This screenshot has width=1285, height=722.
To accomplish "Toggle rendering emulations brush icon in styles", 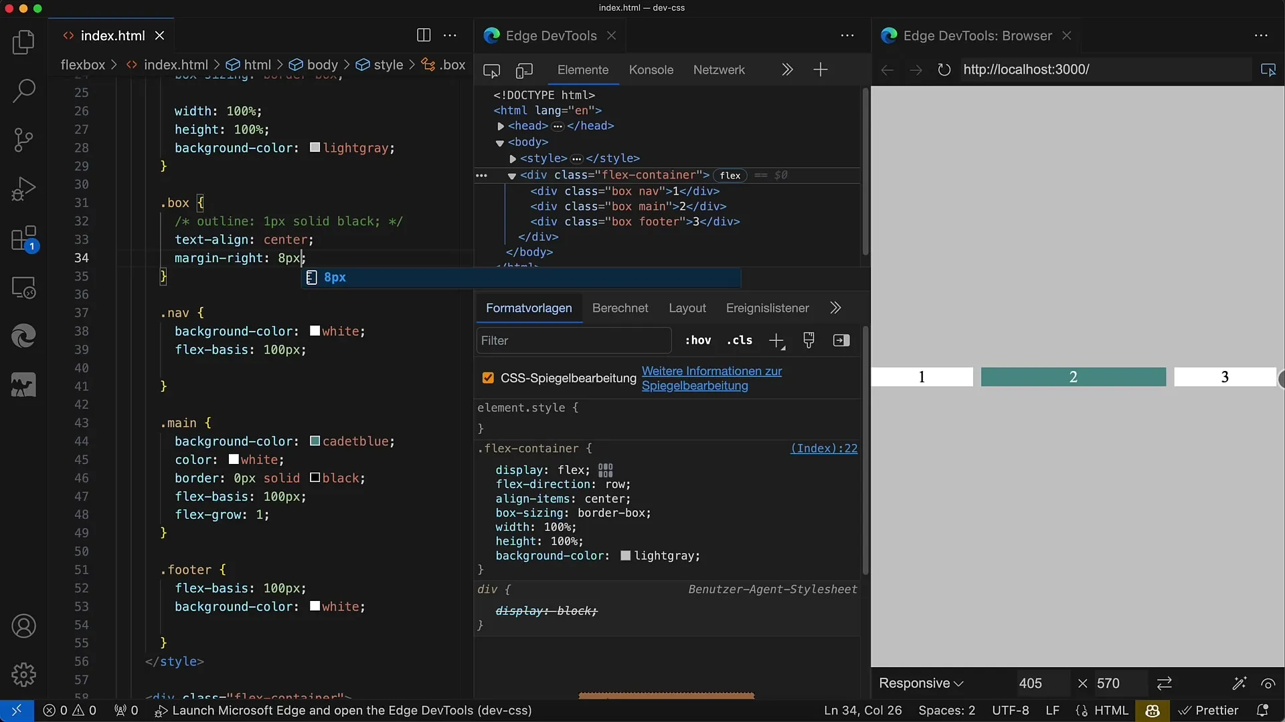I will [x=808, y=340].
